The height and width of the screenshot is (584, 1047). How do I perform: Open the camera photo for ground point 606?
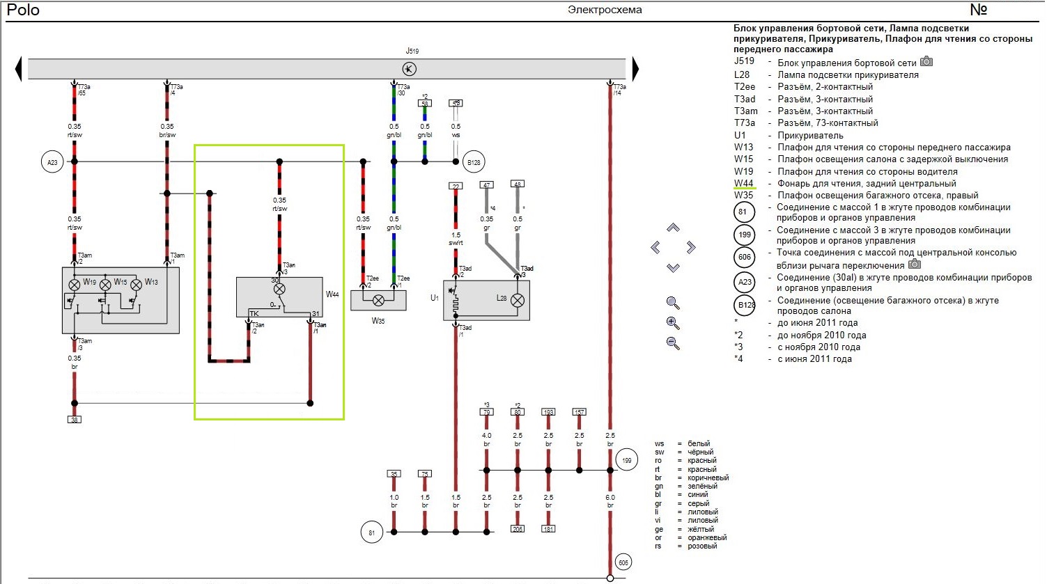coord(915,265)
